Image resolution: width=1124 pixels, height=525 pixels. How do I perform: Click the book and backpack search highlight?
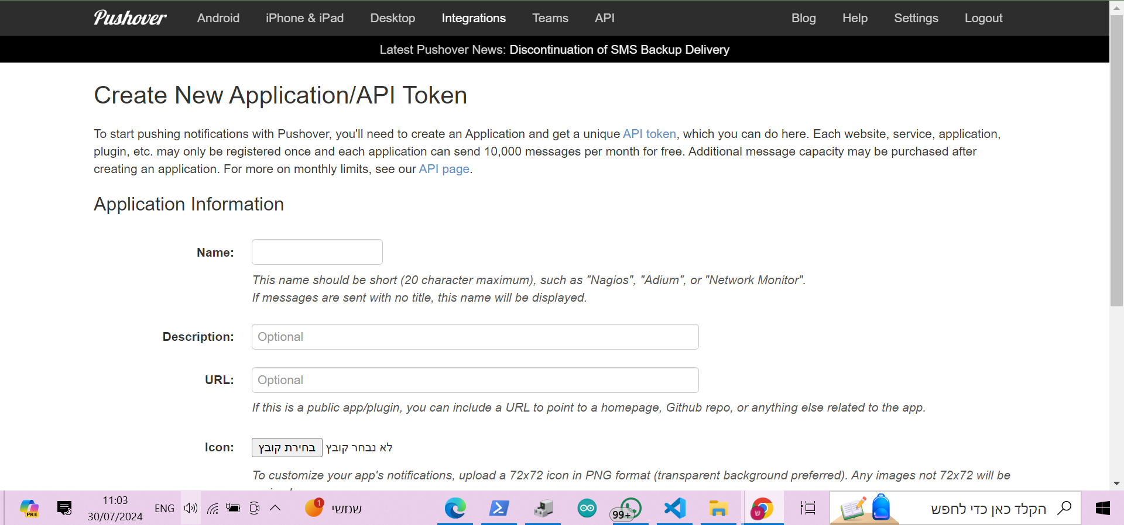coord(865,507)
